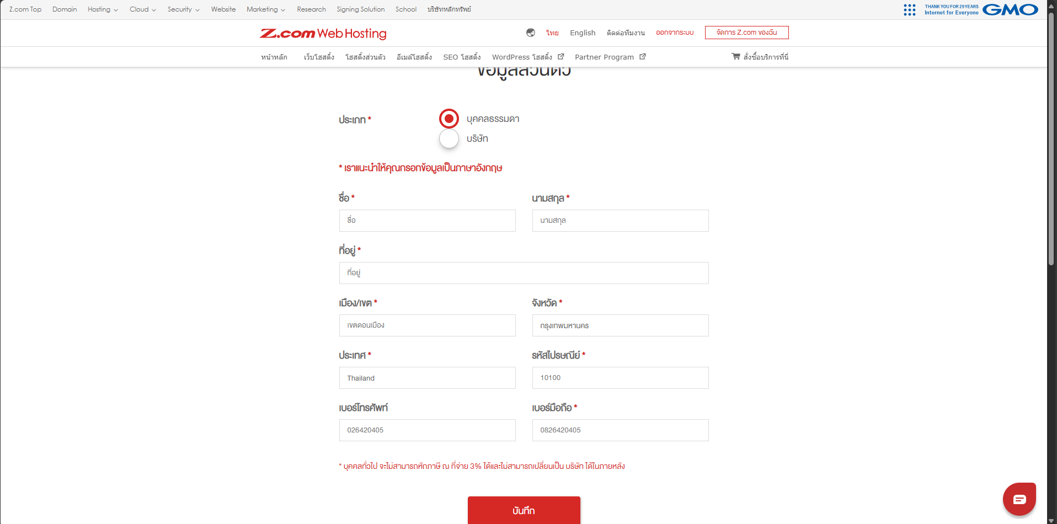
Task: Expand the Security top menu
Action: point(184,9)
